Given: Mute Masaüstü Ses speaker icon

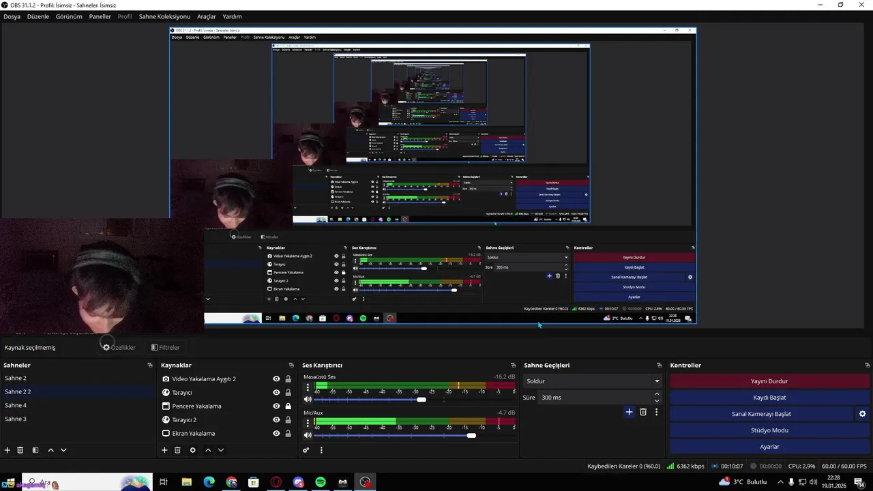Looking at the screenshot, I should (308, 399).
